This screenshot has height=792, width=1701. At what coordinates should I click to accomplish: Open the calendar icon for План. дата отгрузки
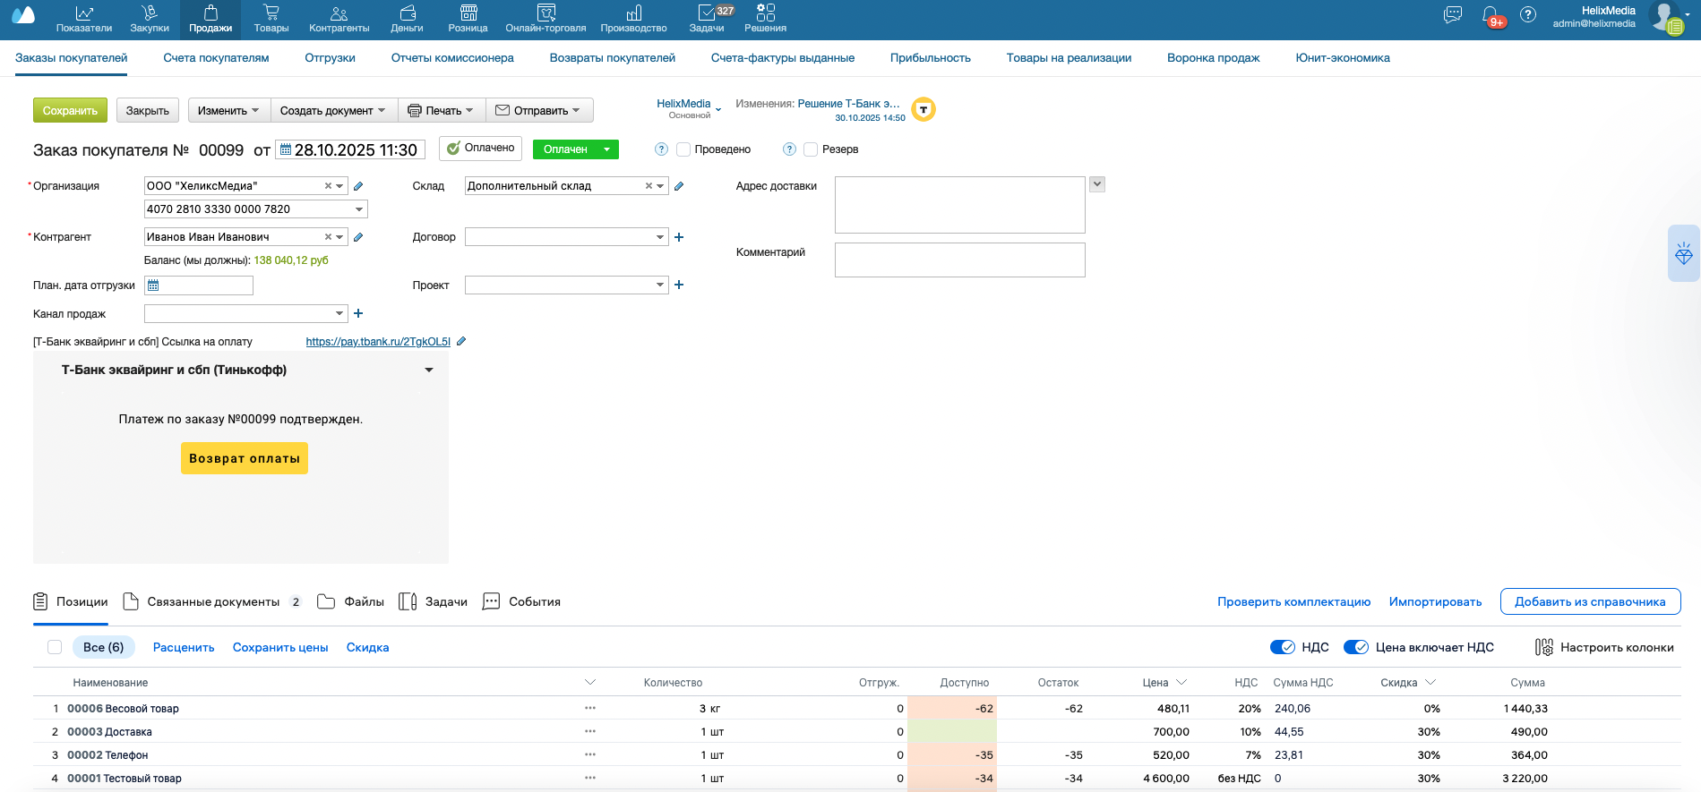tap(153, 285)
